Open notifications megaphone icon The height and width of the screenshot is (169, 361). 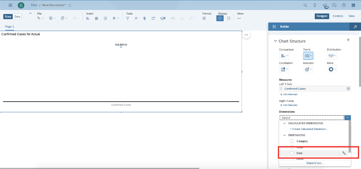324,5
